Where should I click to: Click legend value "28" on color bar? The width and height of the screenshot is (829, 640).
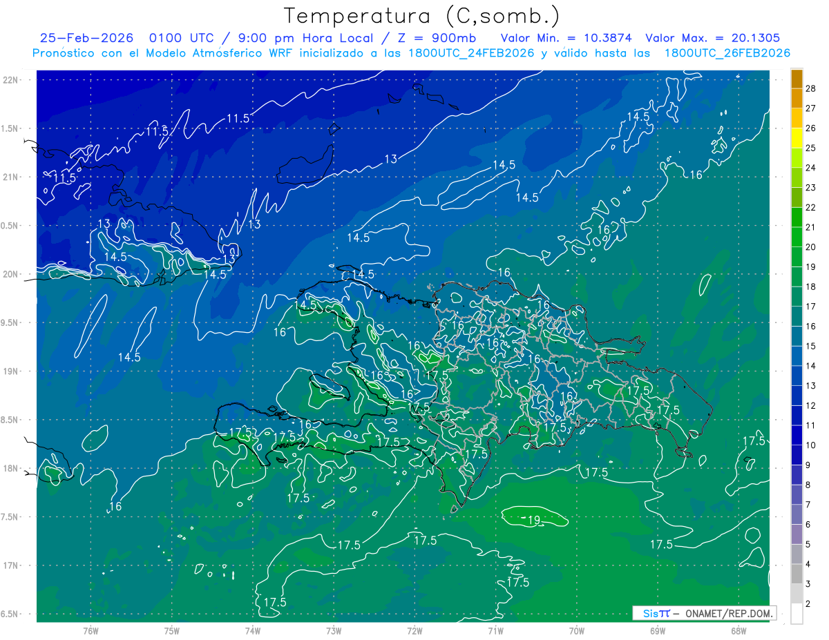coord(811,88)
